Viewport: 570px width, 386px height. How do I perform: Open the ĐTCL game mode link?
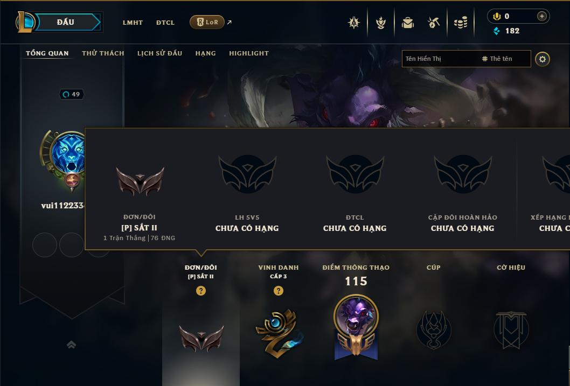coord(165,23)
